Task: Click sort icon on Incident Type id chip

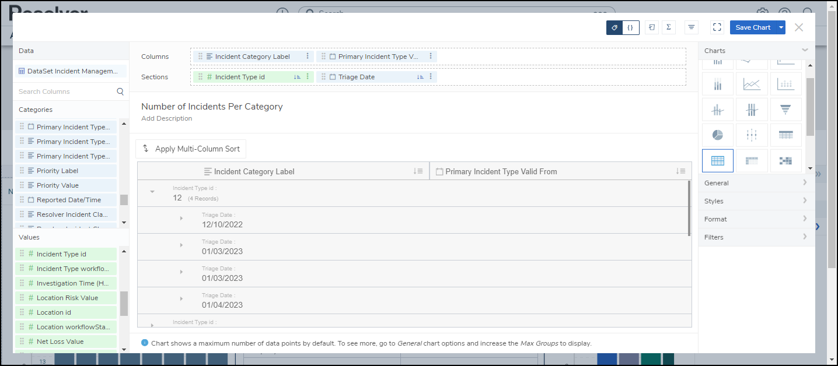Action: [297, 77]
